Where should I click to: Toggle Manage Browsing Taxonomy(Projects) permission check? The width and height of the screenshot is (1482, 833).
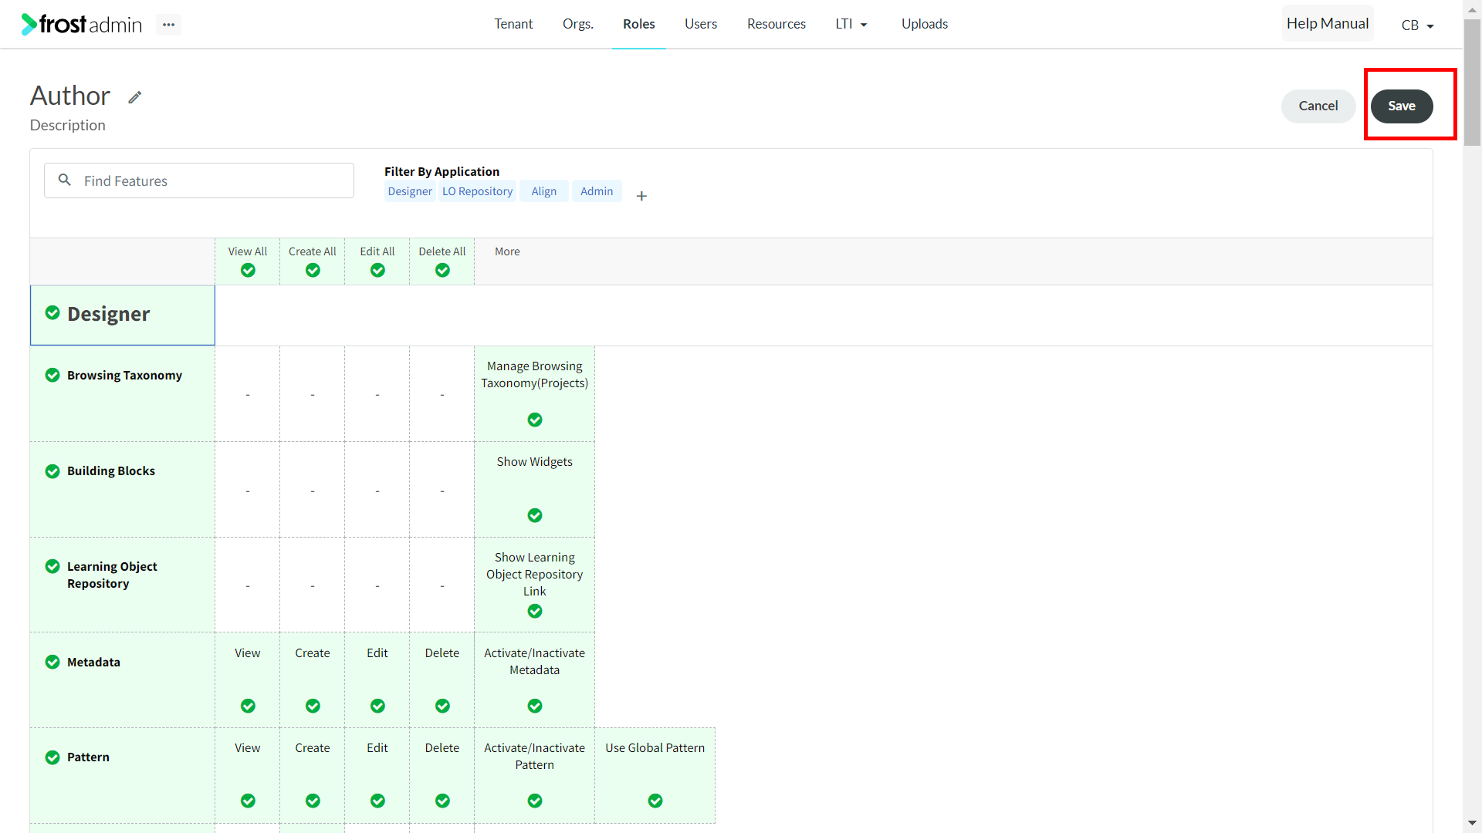pyautogui.click(x=535, y=420)
